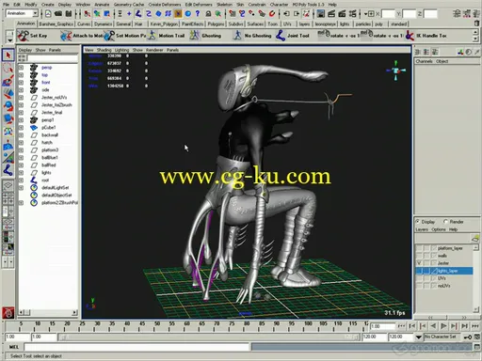Click the Set Motion Path Key shelf icon
The height and width of the screenshot is (361, 482).
109,36
